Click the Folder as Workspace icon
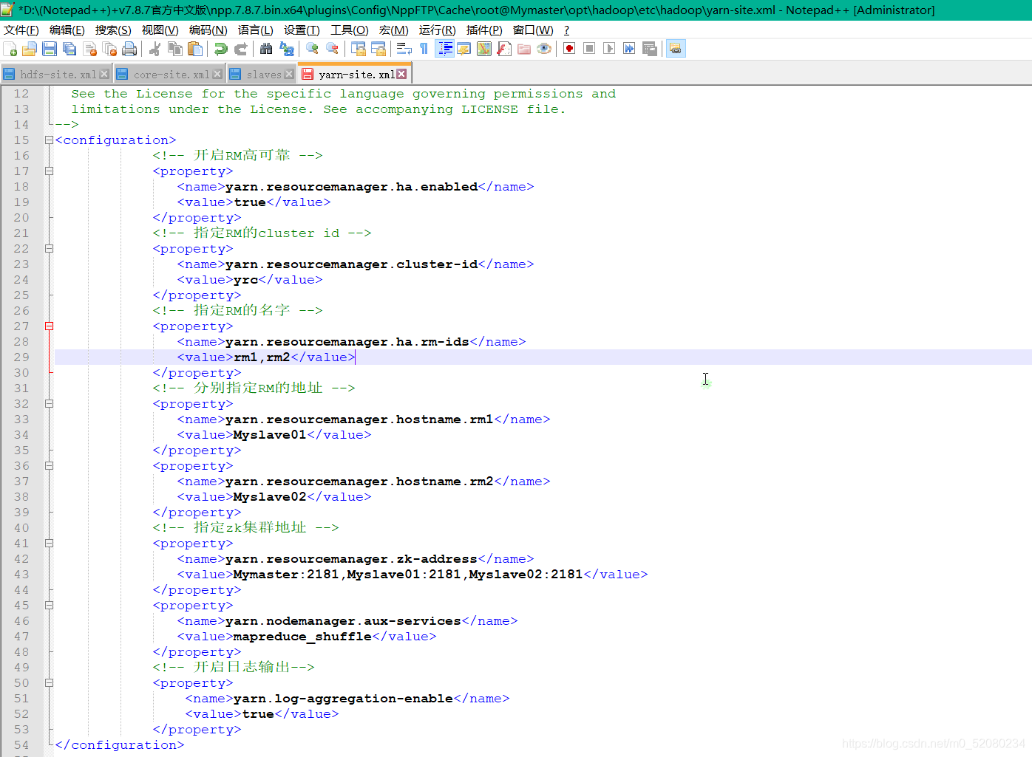The width and height of the screenshot is (1032, 757). pos(524,49)
